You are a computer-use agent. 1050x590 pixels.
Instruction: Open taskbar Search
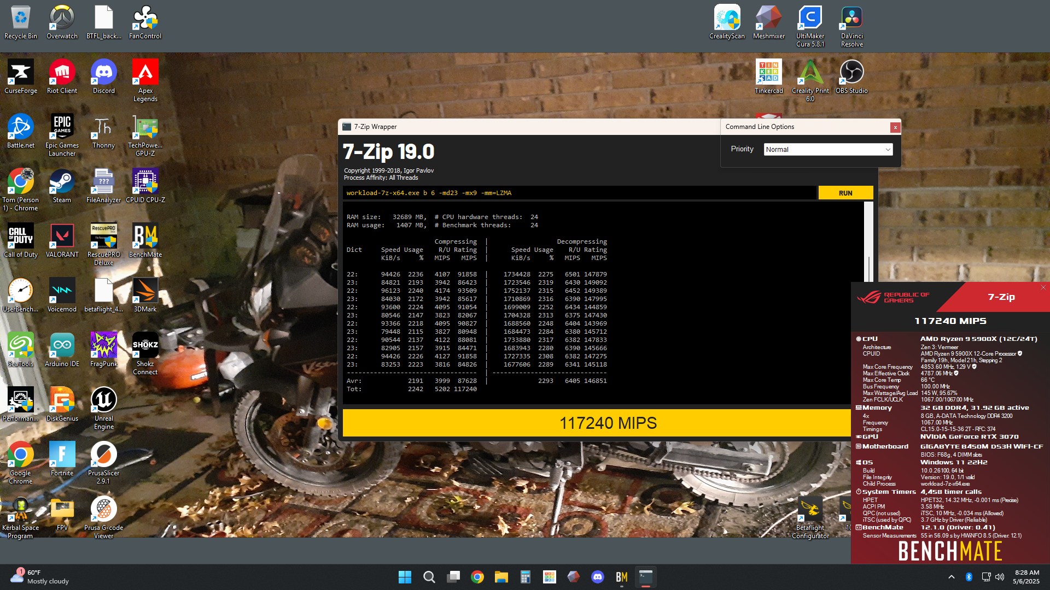(x=429, y=577)
